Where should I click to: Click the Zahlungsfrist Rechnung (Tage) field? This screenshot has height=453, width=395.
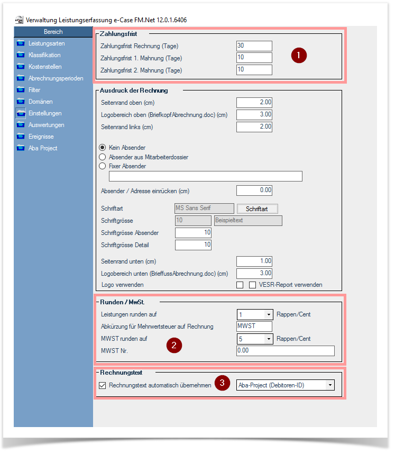(x=254, y=46)
